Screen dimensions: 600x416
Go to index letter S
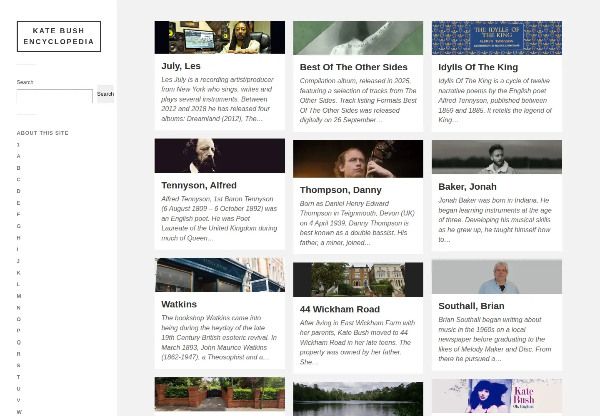(18, 366)
